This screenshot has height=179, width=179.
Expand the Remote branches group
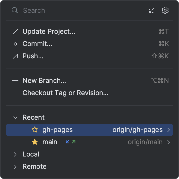(x=15, y=167)
